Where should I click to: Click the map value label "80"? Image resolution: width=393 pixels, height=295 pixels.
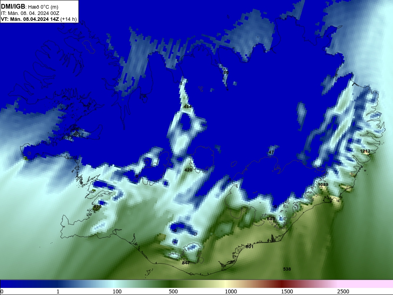[226, 72]
